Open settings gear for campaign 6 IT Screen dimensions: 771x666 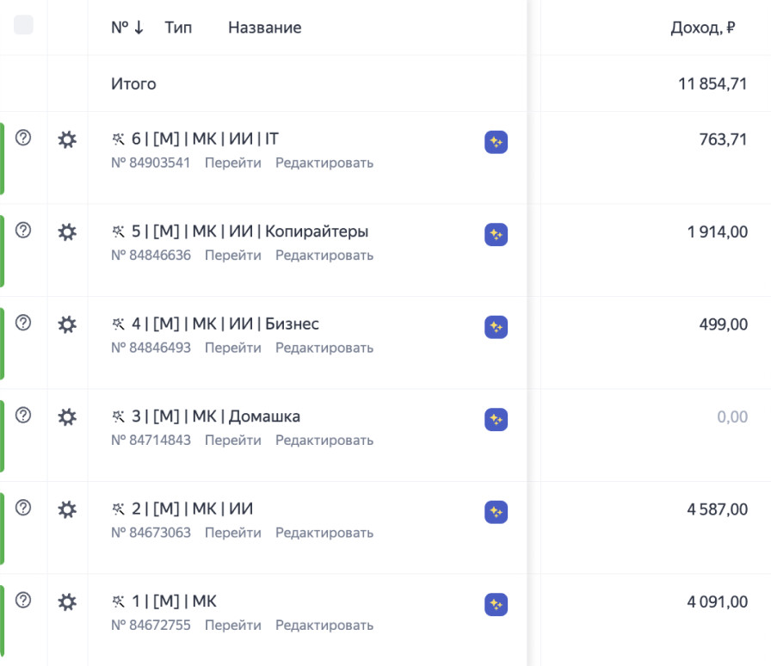(67, 139)
